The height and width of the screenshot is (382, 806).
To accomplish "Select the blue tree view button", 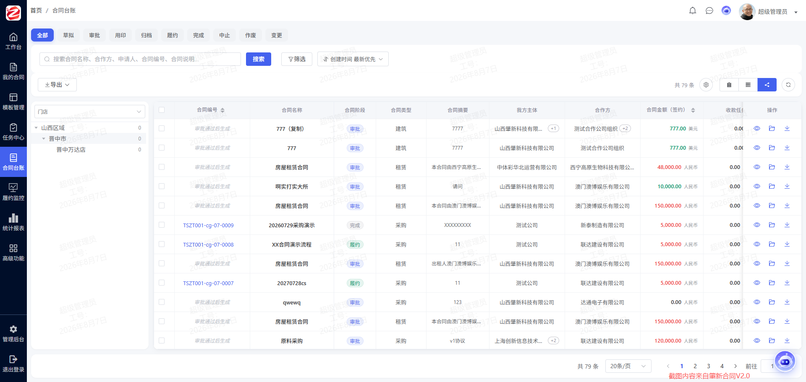I will click(767, 85).
